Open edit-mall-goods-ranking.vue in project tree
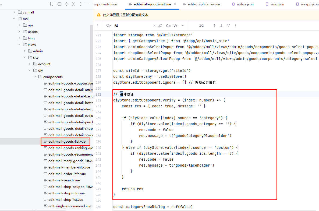 click(70, 148)
